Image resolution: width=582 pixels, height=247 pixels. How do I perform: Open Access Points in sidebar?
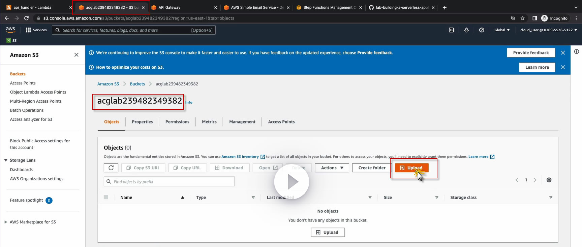tap(23, 83)
